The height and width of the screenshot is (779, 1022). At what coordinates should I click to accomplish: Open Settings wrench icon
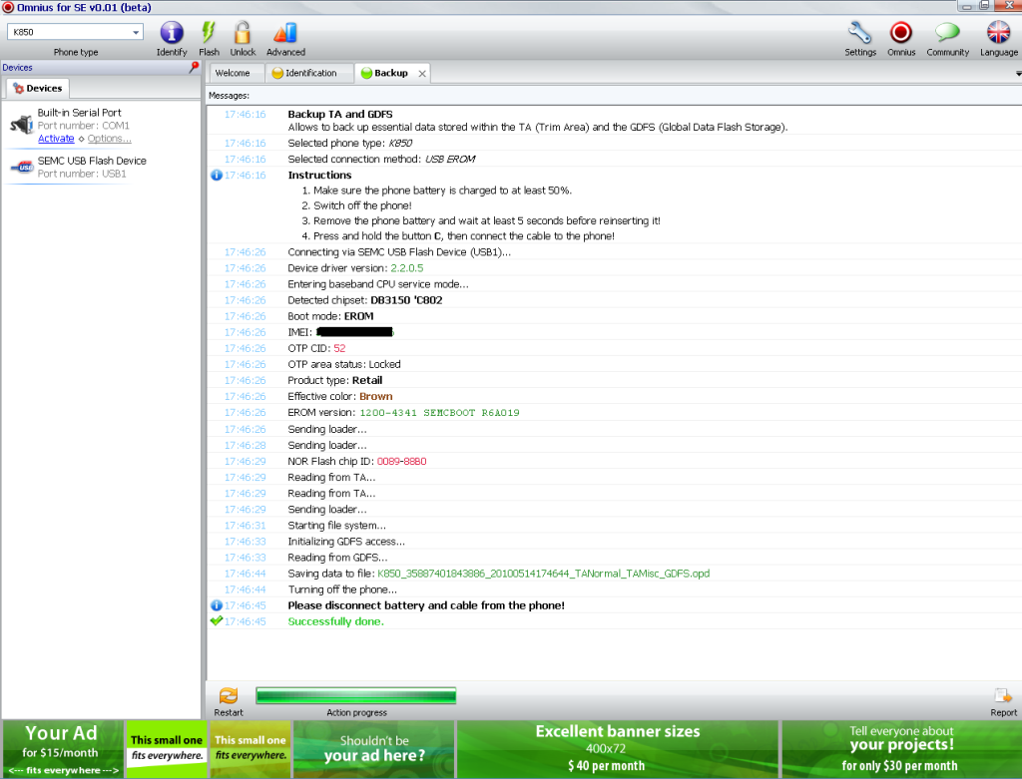click(859, 33)
